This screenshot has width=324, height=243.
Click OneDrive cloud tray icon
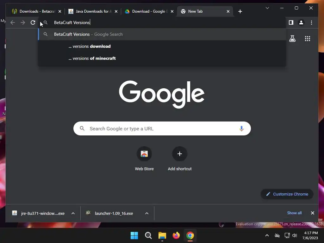(x=277, y=235)
